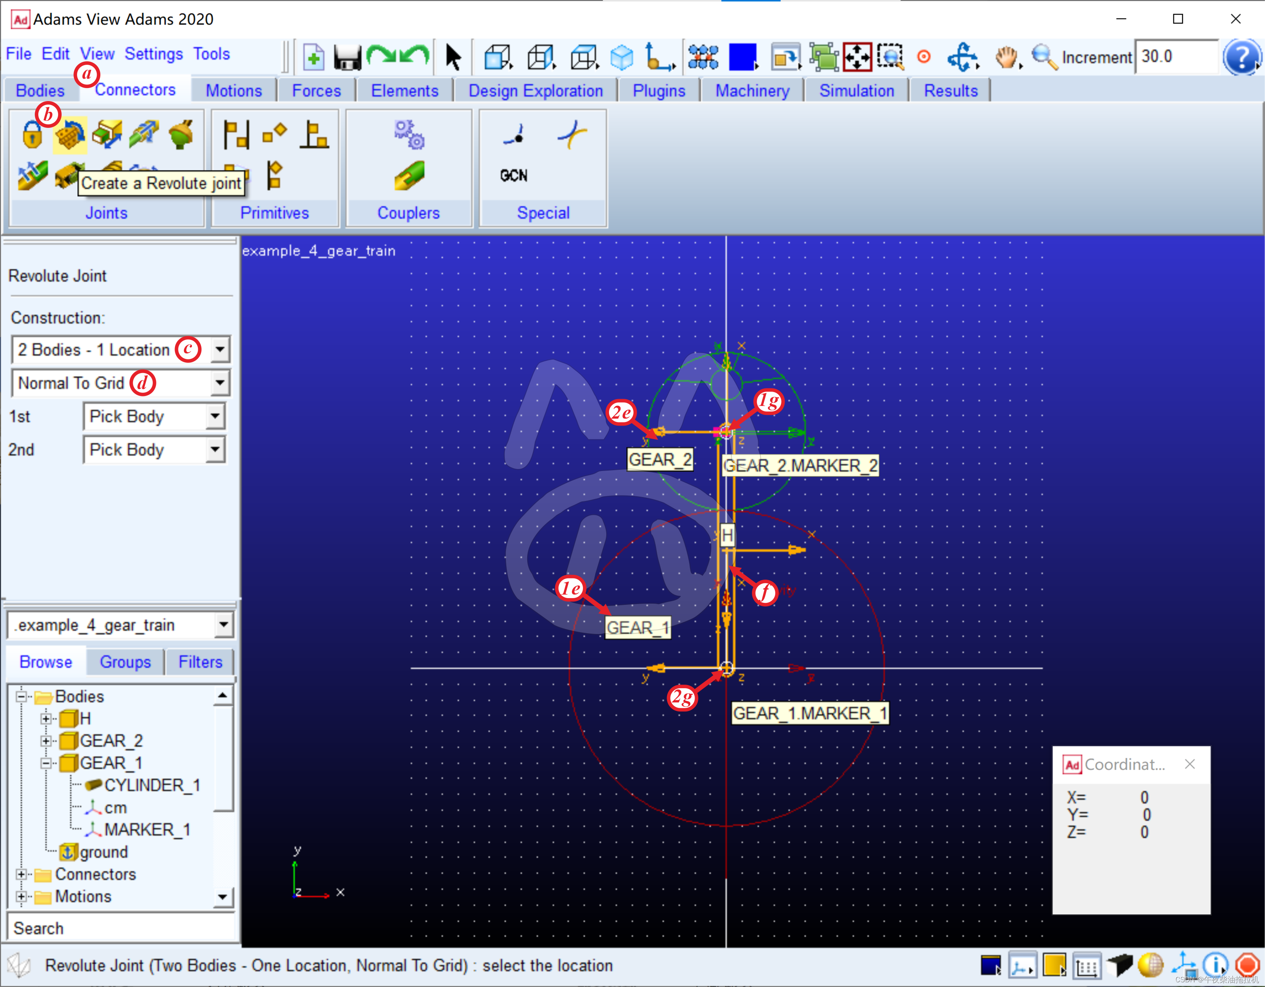Click the Center view target icon
Image resolution: width=1265 pixels, height=987 pixels.
pos(925,57)
